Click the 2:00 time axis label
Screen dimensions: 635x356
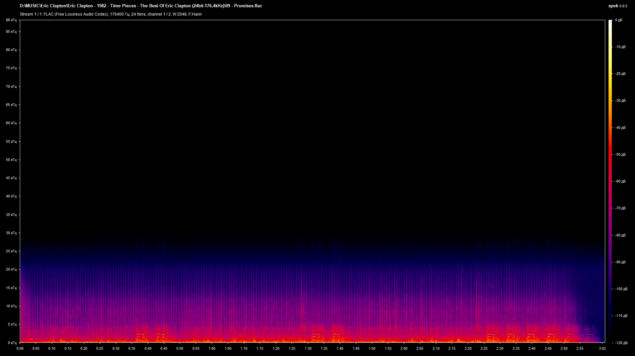404,348
